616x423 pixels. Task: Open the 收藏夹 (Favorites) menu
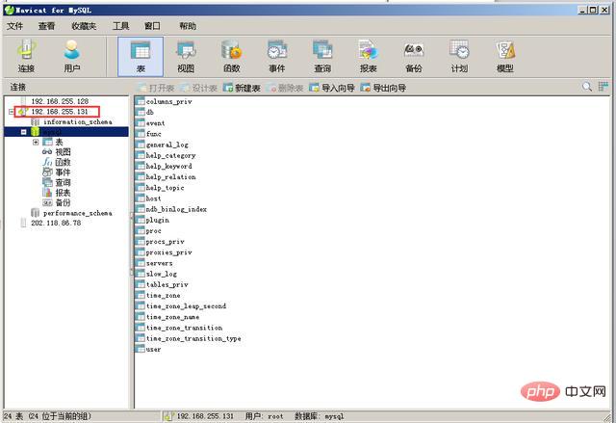(x=84, y=26)
